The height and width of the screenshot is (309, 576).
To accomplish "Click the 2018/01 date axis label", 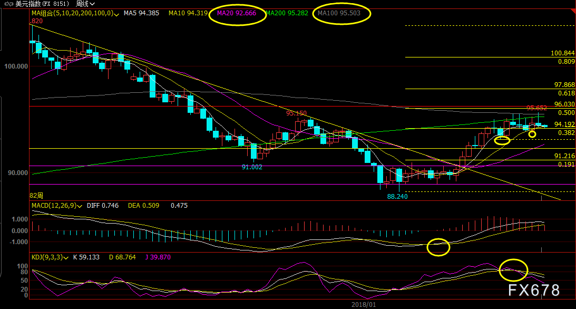I will click(x=364, y=305).
